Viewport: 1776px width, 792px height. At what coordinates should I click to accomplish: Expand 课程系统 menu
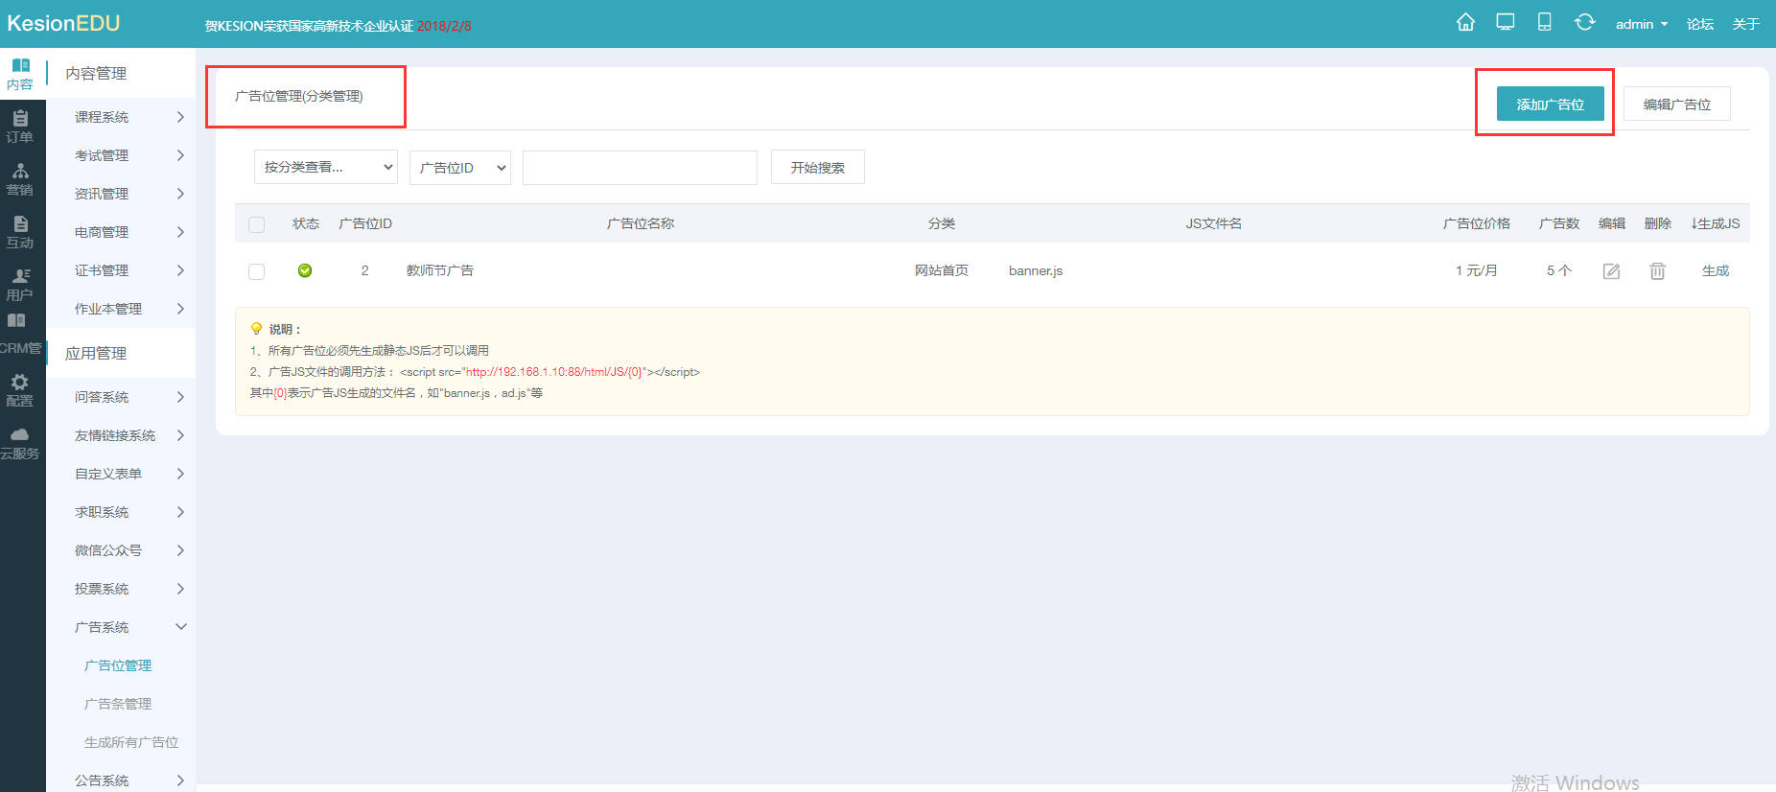(x=121, y=117)
